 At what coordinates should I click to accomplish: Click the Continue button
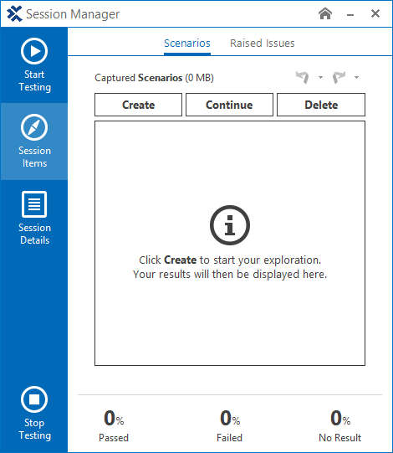point(229,105)
